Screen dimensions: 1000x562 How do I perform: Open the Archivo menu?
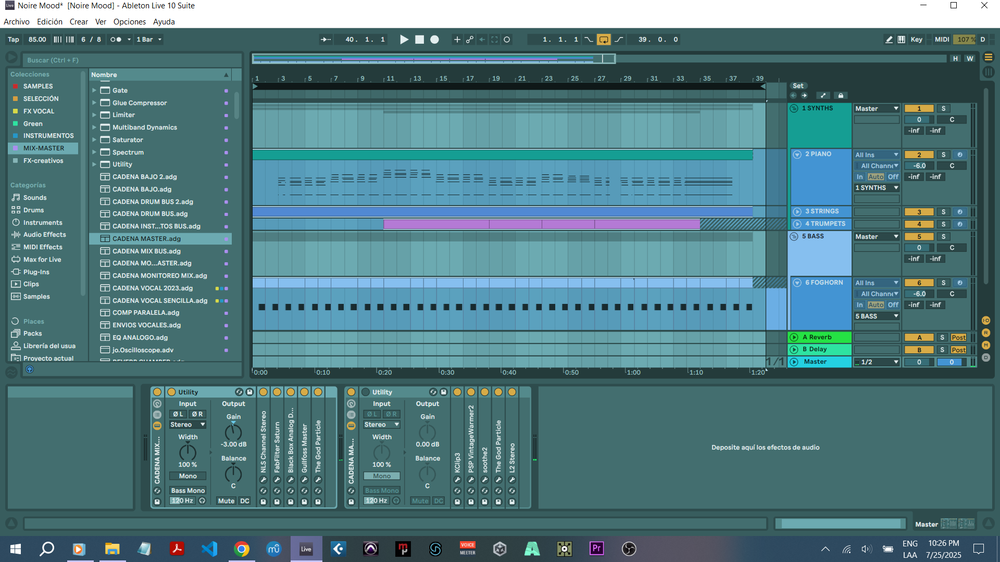point(17,22)
